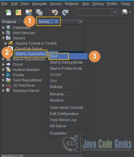Click the Open Project toolbar icon
Image resolution: width=134 pixels, height=157 pixels.
pyautogui.click(x=29, y=13)
